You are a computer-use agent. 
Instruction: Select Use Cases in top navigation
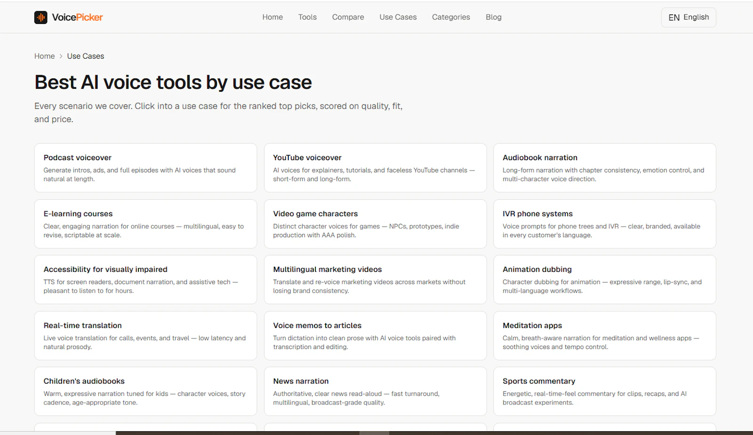coord(398,17)
